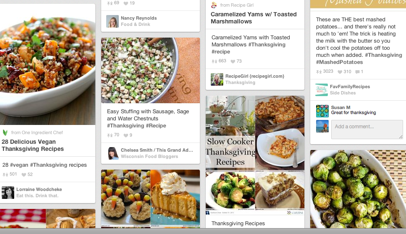
Task: Open the roasted Brussels sprouts pin image
Action: pyautogui.click(x=358, y=189)
